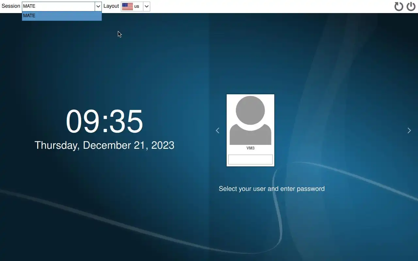Click the date Thursday, December 21, 2023
This screenshot has width=418, height=261.
(x=104, y=145)
